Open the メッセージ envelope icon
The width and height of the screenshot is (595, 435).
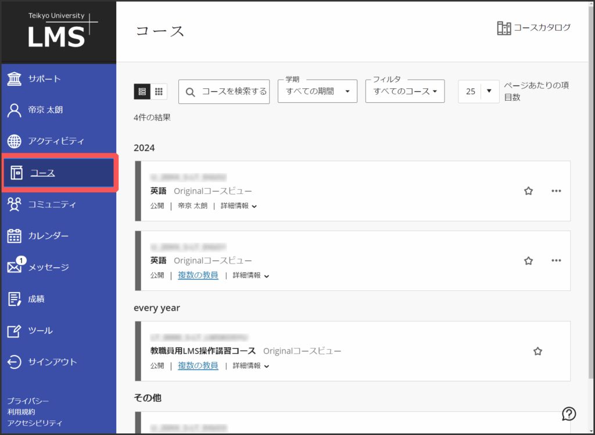click(x=14, y=267)
